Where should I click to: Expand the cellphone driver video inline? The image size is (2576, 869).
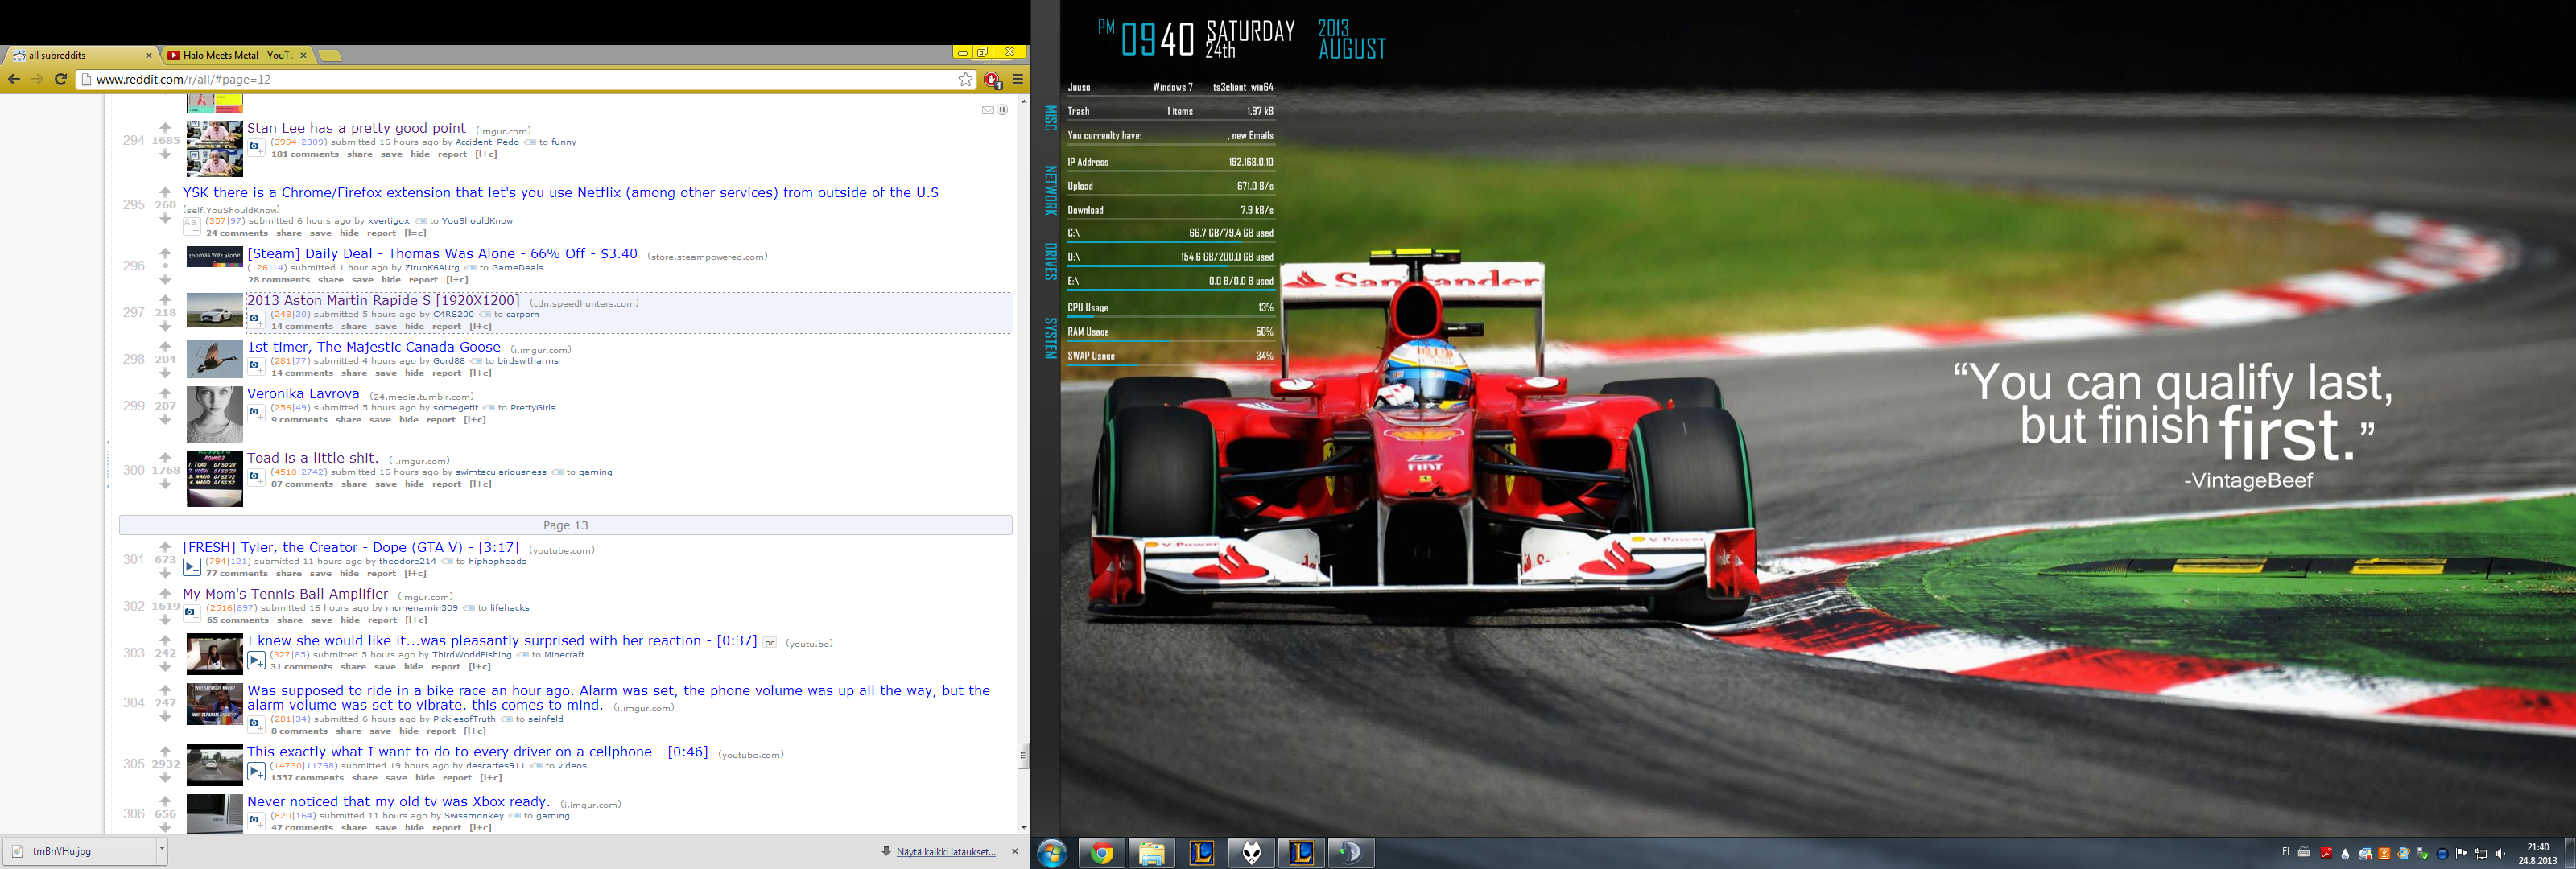(x=256, y=771)
